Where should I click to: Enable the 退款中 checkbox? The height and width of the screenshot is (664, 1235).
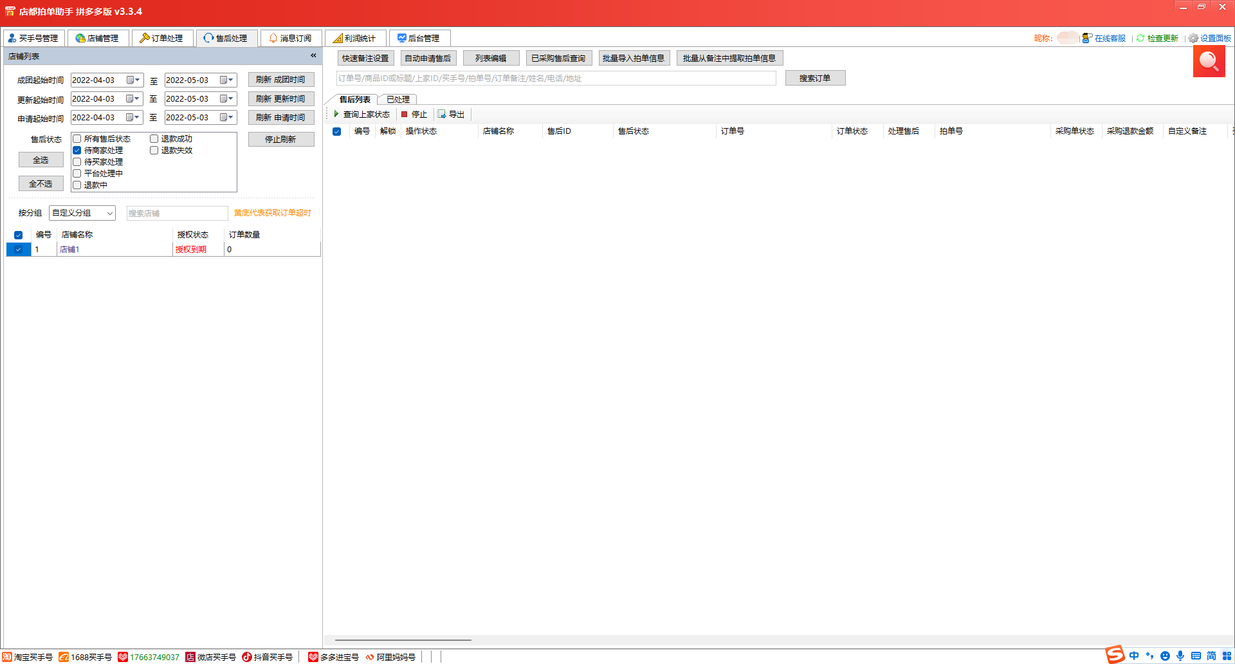point(77,185)
